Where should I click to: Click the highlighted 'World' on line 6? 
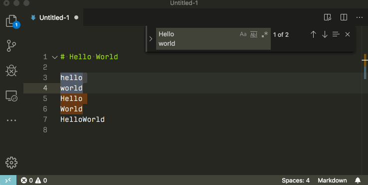click(x=71, y=109)
